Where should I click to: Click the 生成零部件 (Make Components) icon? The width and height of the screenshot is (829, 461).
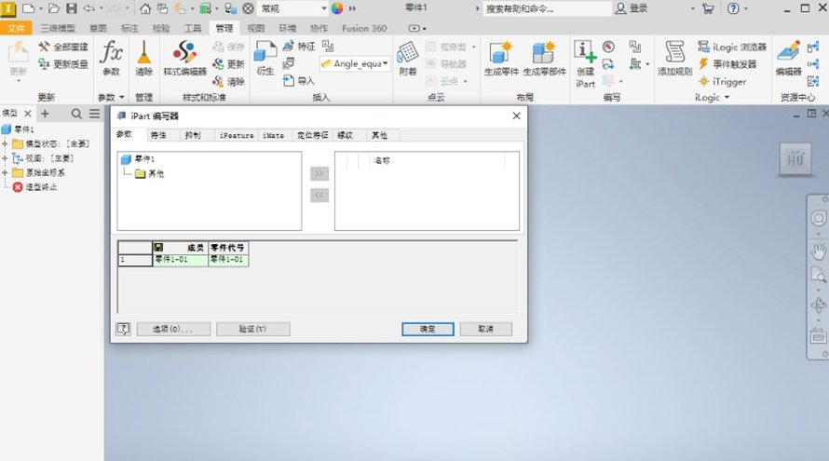point(545,58)
